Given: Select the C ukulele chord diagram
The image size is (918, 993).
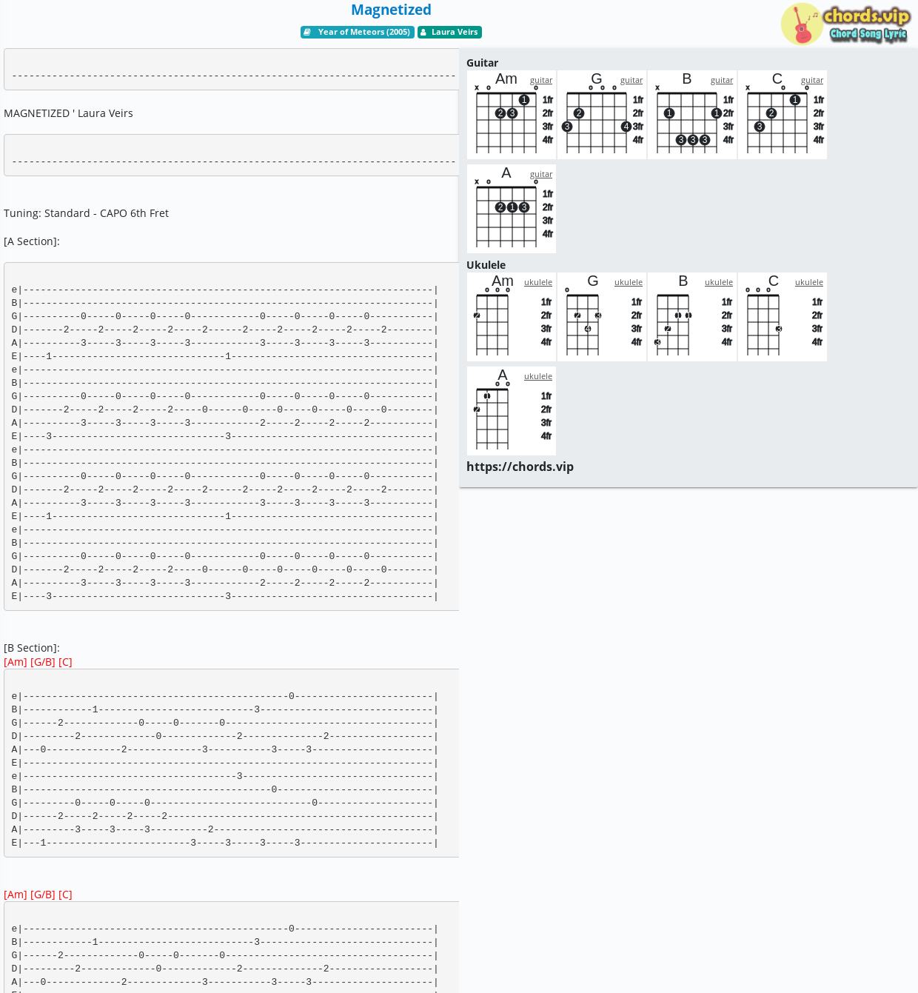Looking at the screenshot, I should point(783,317).
